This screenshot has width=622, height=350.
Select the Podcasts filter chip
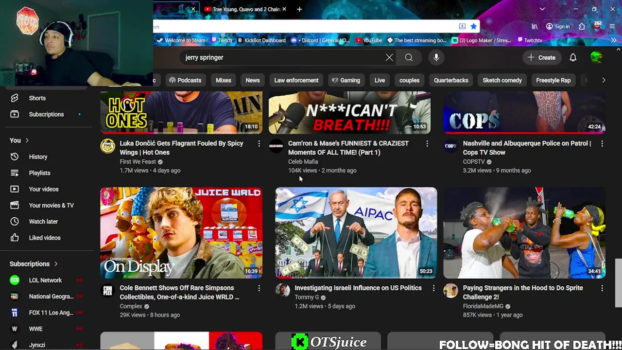pos(185,80)
